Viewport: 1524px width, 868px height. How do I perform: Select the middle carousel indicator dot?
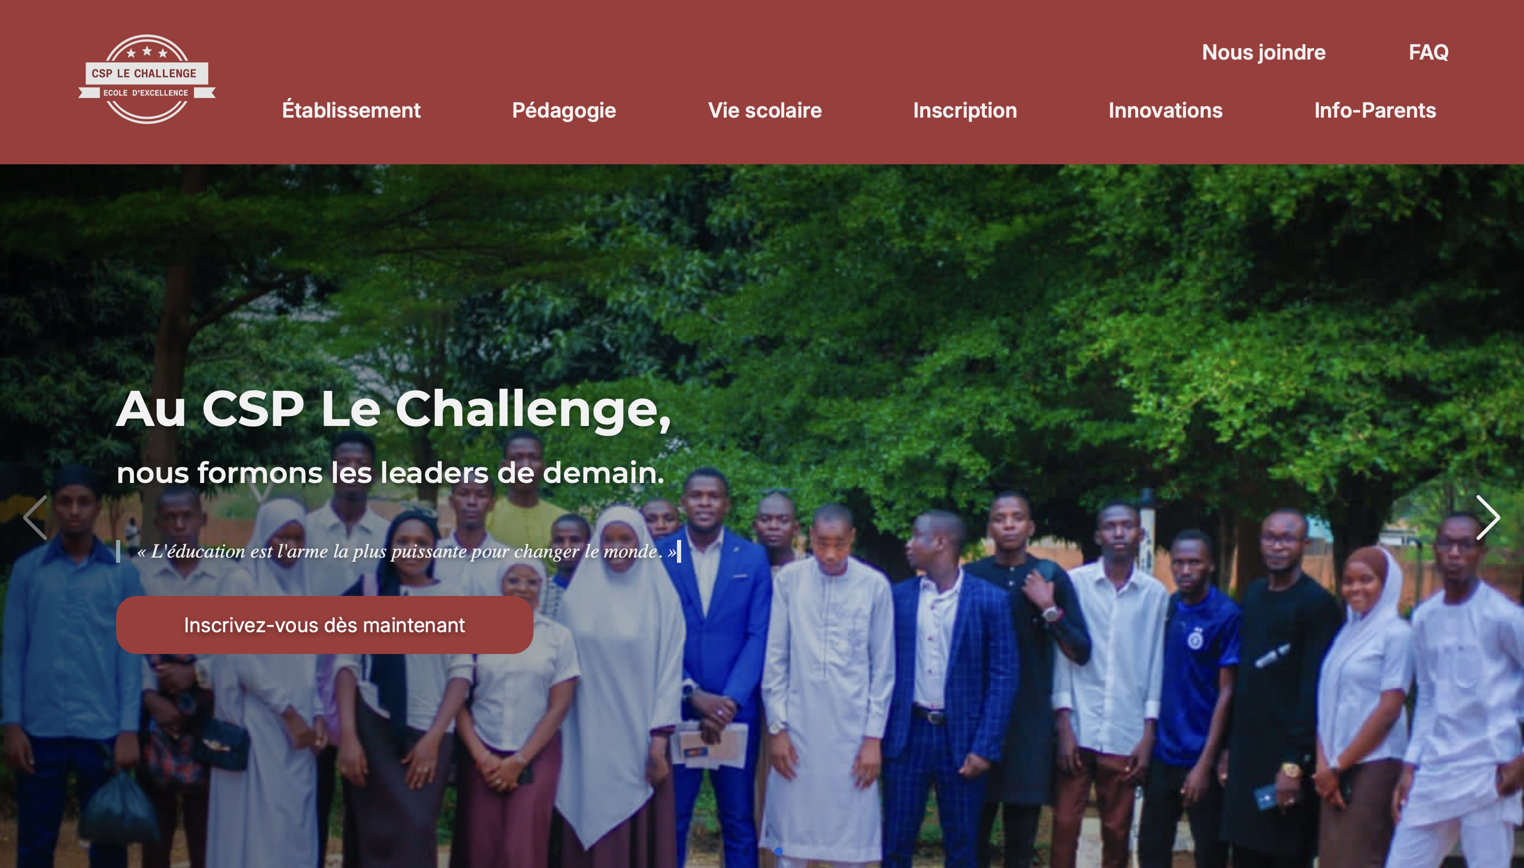click(x=762, y=852)
